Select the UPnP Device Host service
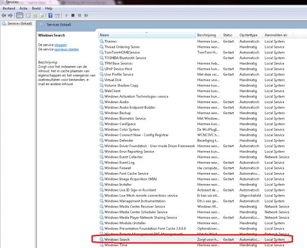Image resolution: width=307 pixels, height=248 pixels. tap(195, 69)
